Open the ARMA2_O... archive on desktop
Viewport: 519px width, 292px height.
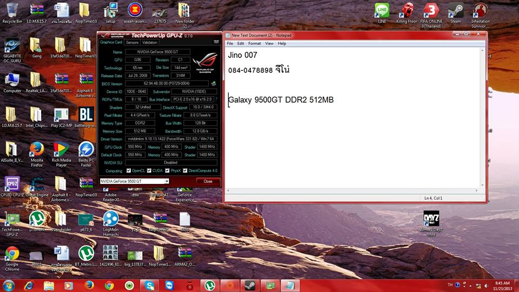[x=185, y=256]
